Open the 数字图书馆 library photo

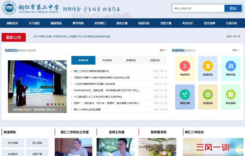[x=157, y=147]
